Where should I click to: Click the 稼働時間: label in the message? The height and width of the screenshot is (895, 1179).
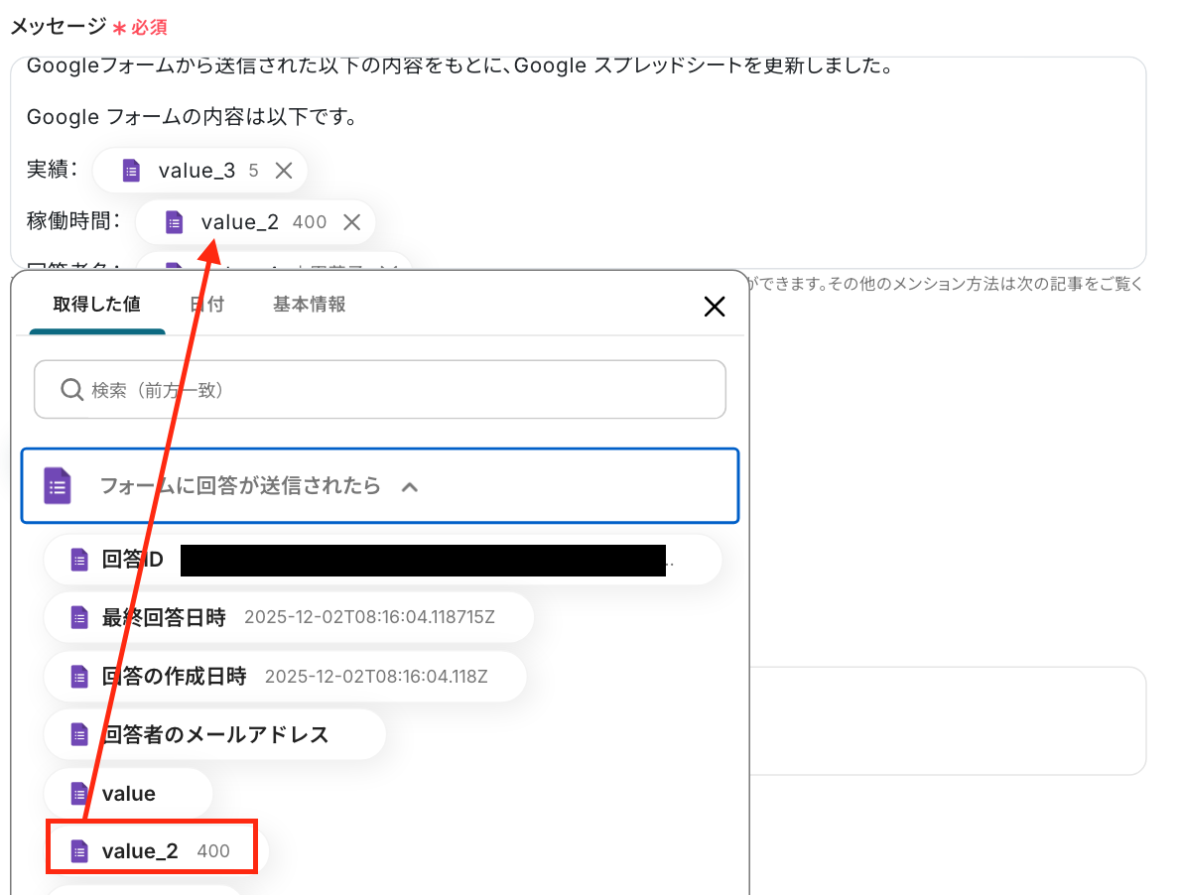73,221
